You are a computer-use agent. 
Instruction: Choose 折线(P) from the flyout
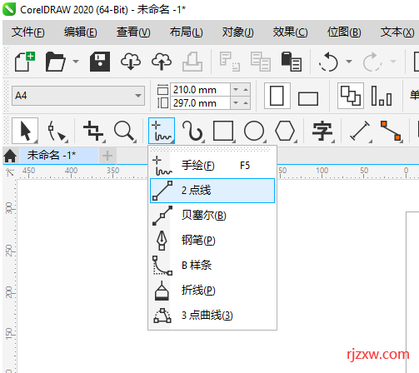coord(212,291)
